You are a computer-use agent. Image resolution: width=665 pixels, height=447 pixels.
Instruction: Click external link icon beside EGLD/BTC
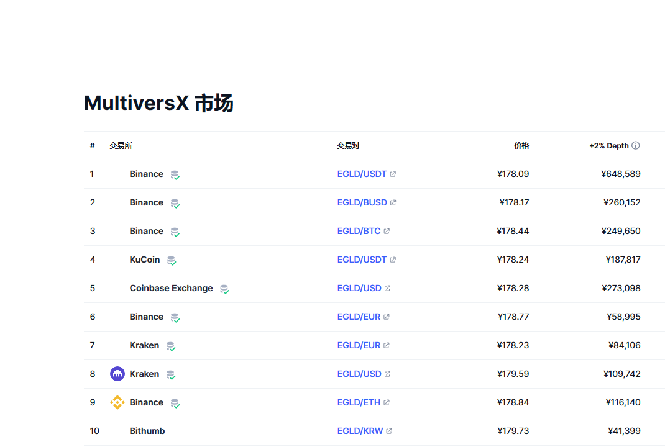(x=387, y=232)
